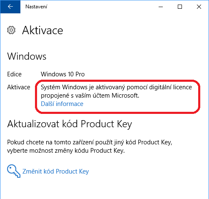The height and width of the screenshot is (199, 209).
Task: Click the large Aktivace page heading
Action: (x=42, y=30)
